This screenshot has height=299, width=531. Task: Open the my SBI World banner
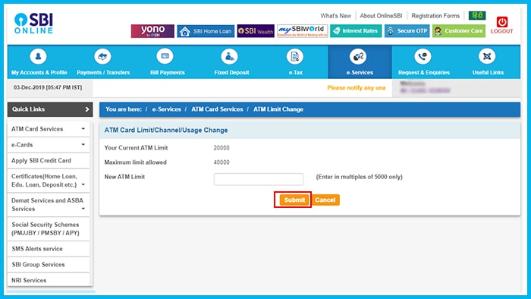coord(302,31)
